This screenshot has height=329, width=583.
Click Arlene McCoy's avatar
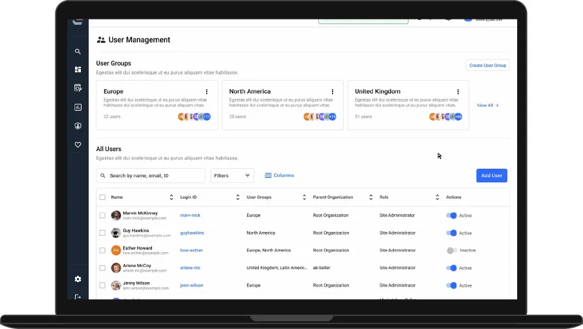click(x=116, y=268)
